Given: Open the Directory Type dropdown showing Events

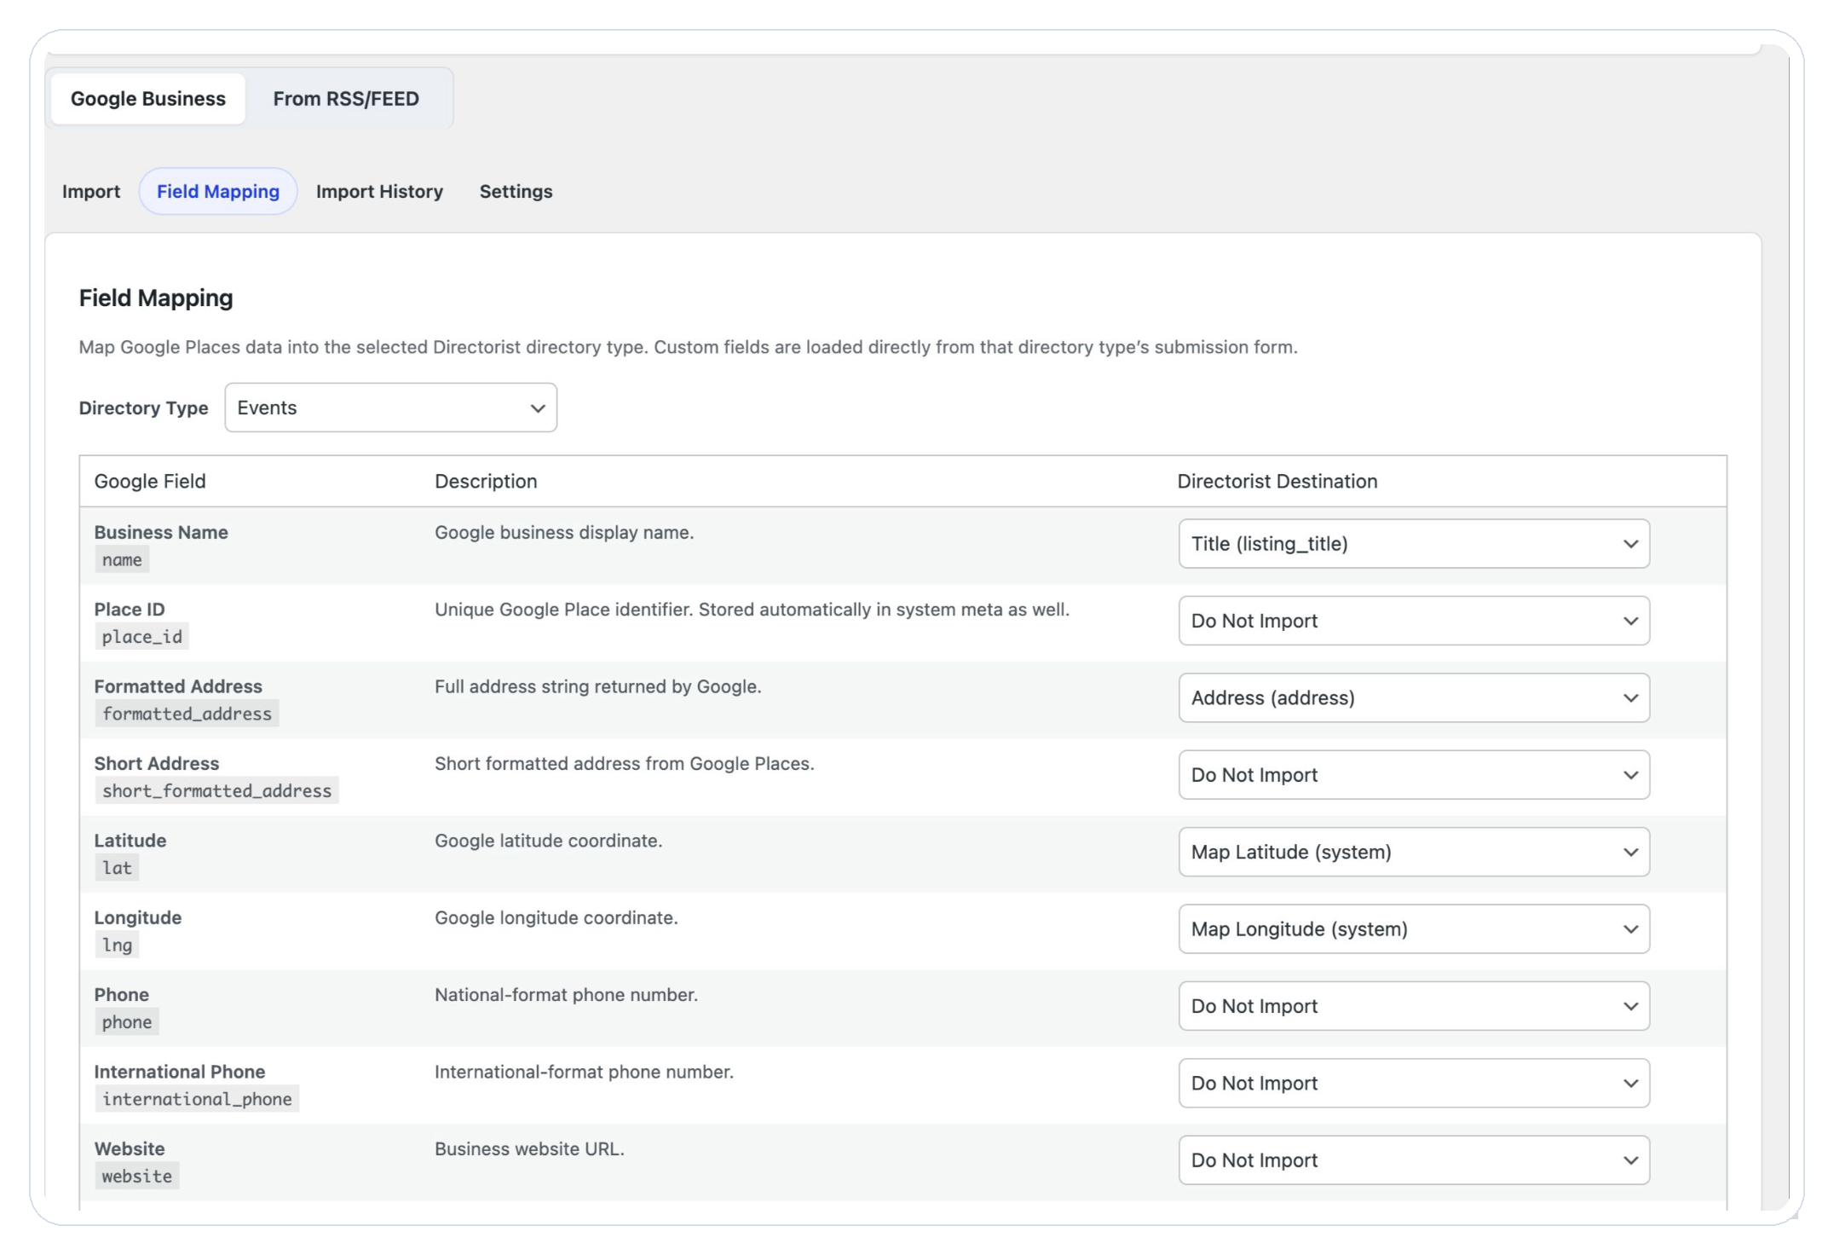Looking at the screenshot, I should pyautogui.click(x=391, y=408).
